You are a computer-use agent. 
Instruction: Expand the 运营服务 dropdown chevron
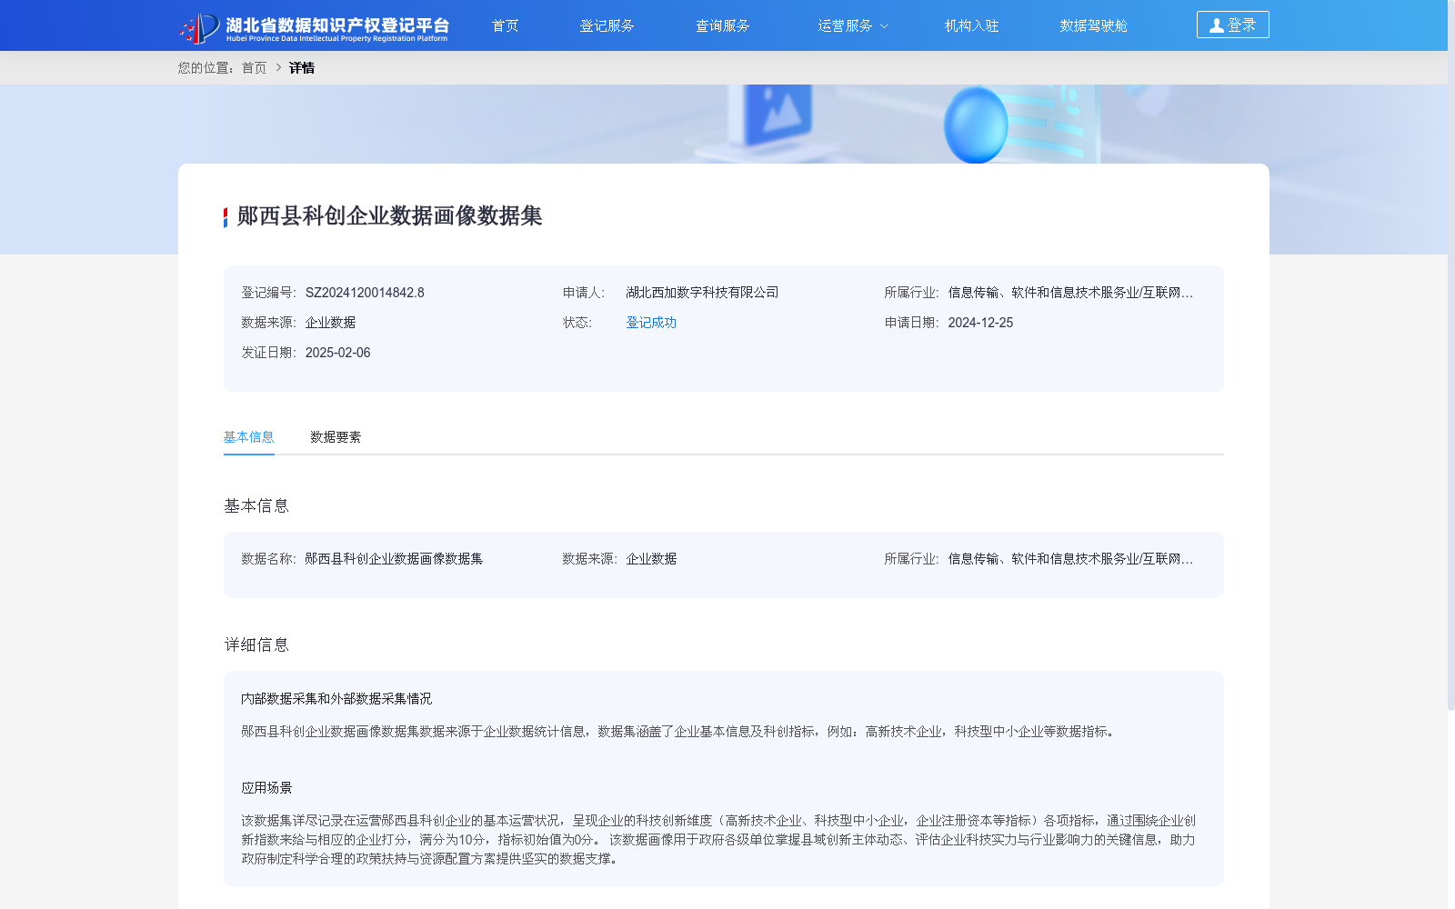884,26
